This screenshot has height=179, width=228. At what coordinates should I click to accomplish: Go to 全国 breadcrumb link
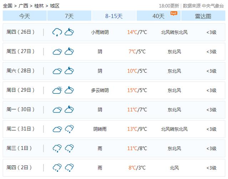coord(7,6)
